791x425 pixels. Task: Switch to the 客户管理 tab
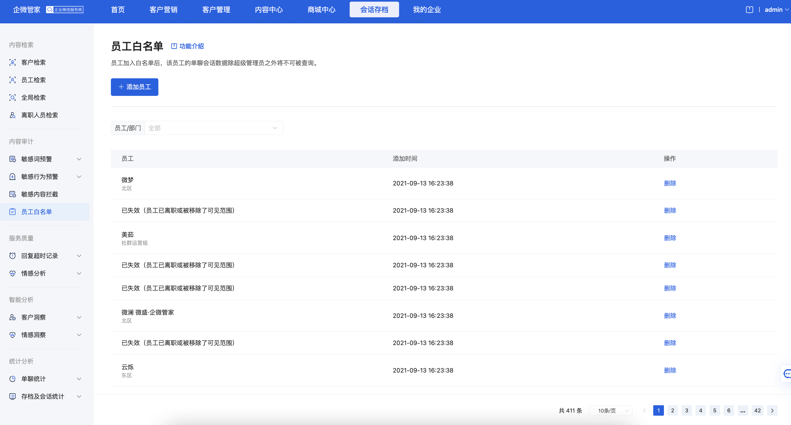click(x=216, y=10)
